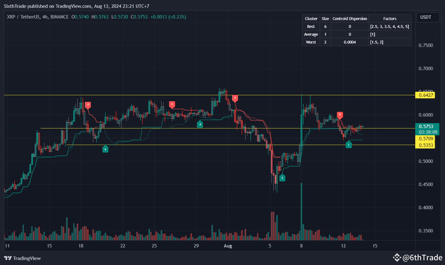Viewport: 445px width, 265px height.
Task: Select the 0.5709 price level label
Action: [x=425, y=139]
